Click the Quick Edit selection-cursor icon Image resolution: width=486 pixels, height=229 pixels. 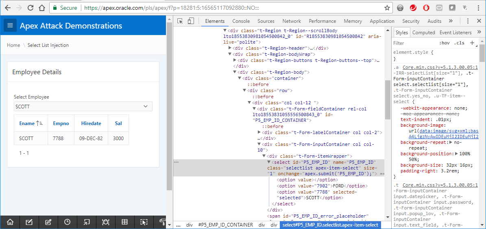[x=144, y=222]
